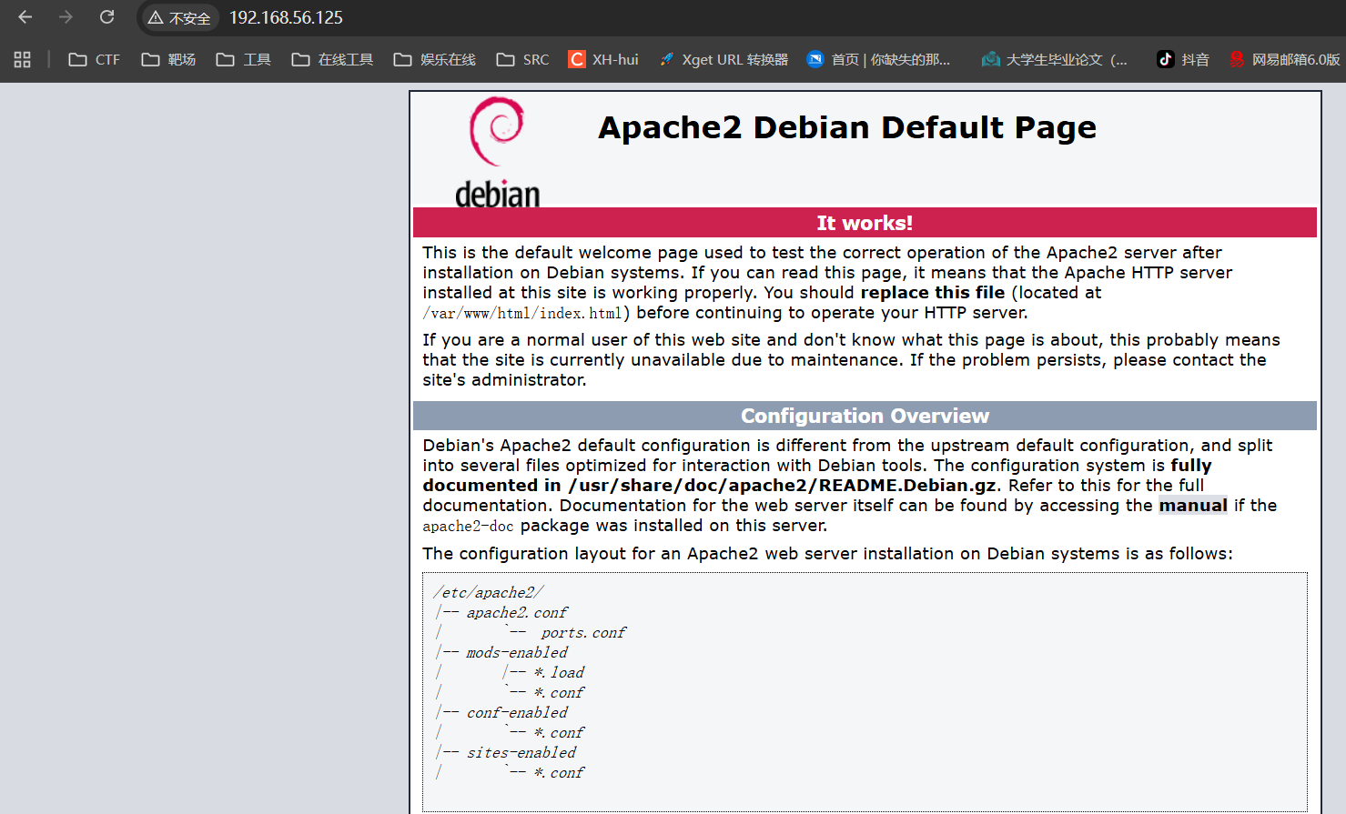The image size is (1346, 814).
Task: Open the Xget URL 转换器 bookmark
Action: click(724, 59)
